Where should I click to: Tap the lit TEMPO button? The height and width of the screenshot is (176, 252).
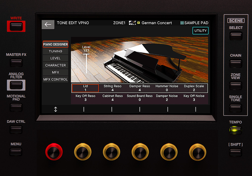click(x=235, y=130)
